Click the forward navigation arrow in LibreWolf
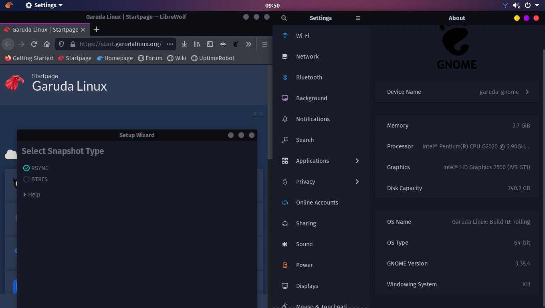This screenshot has height=308, width=545. click(x=21, y=44)
